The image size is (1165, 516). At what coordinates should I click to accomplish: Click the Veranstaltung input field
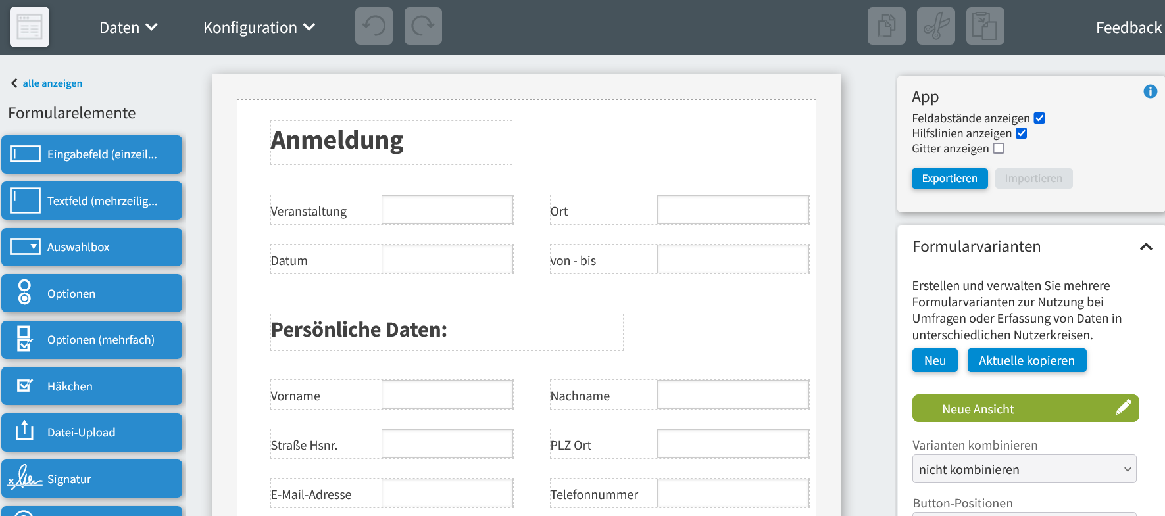447,210
